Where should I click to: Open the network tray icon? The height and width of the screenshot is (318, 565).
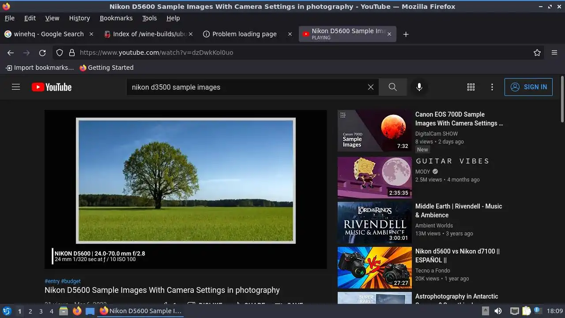pyautogui.click(x=514, y=311)
